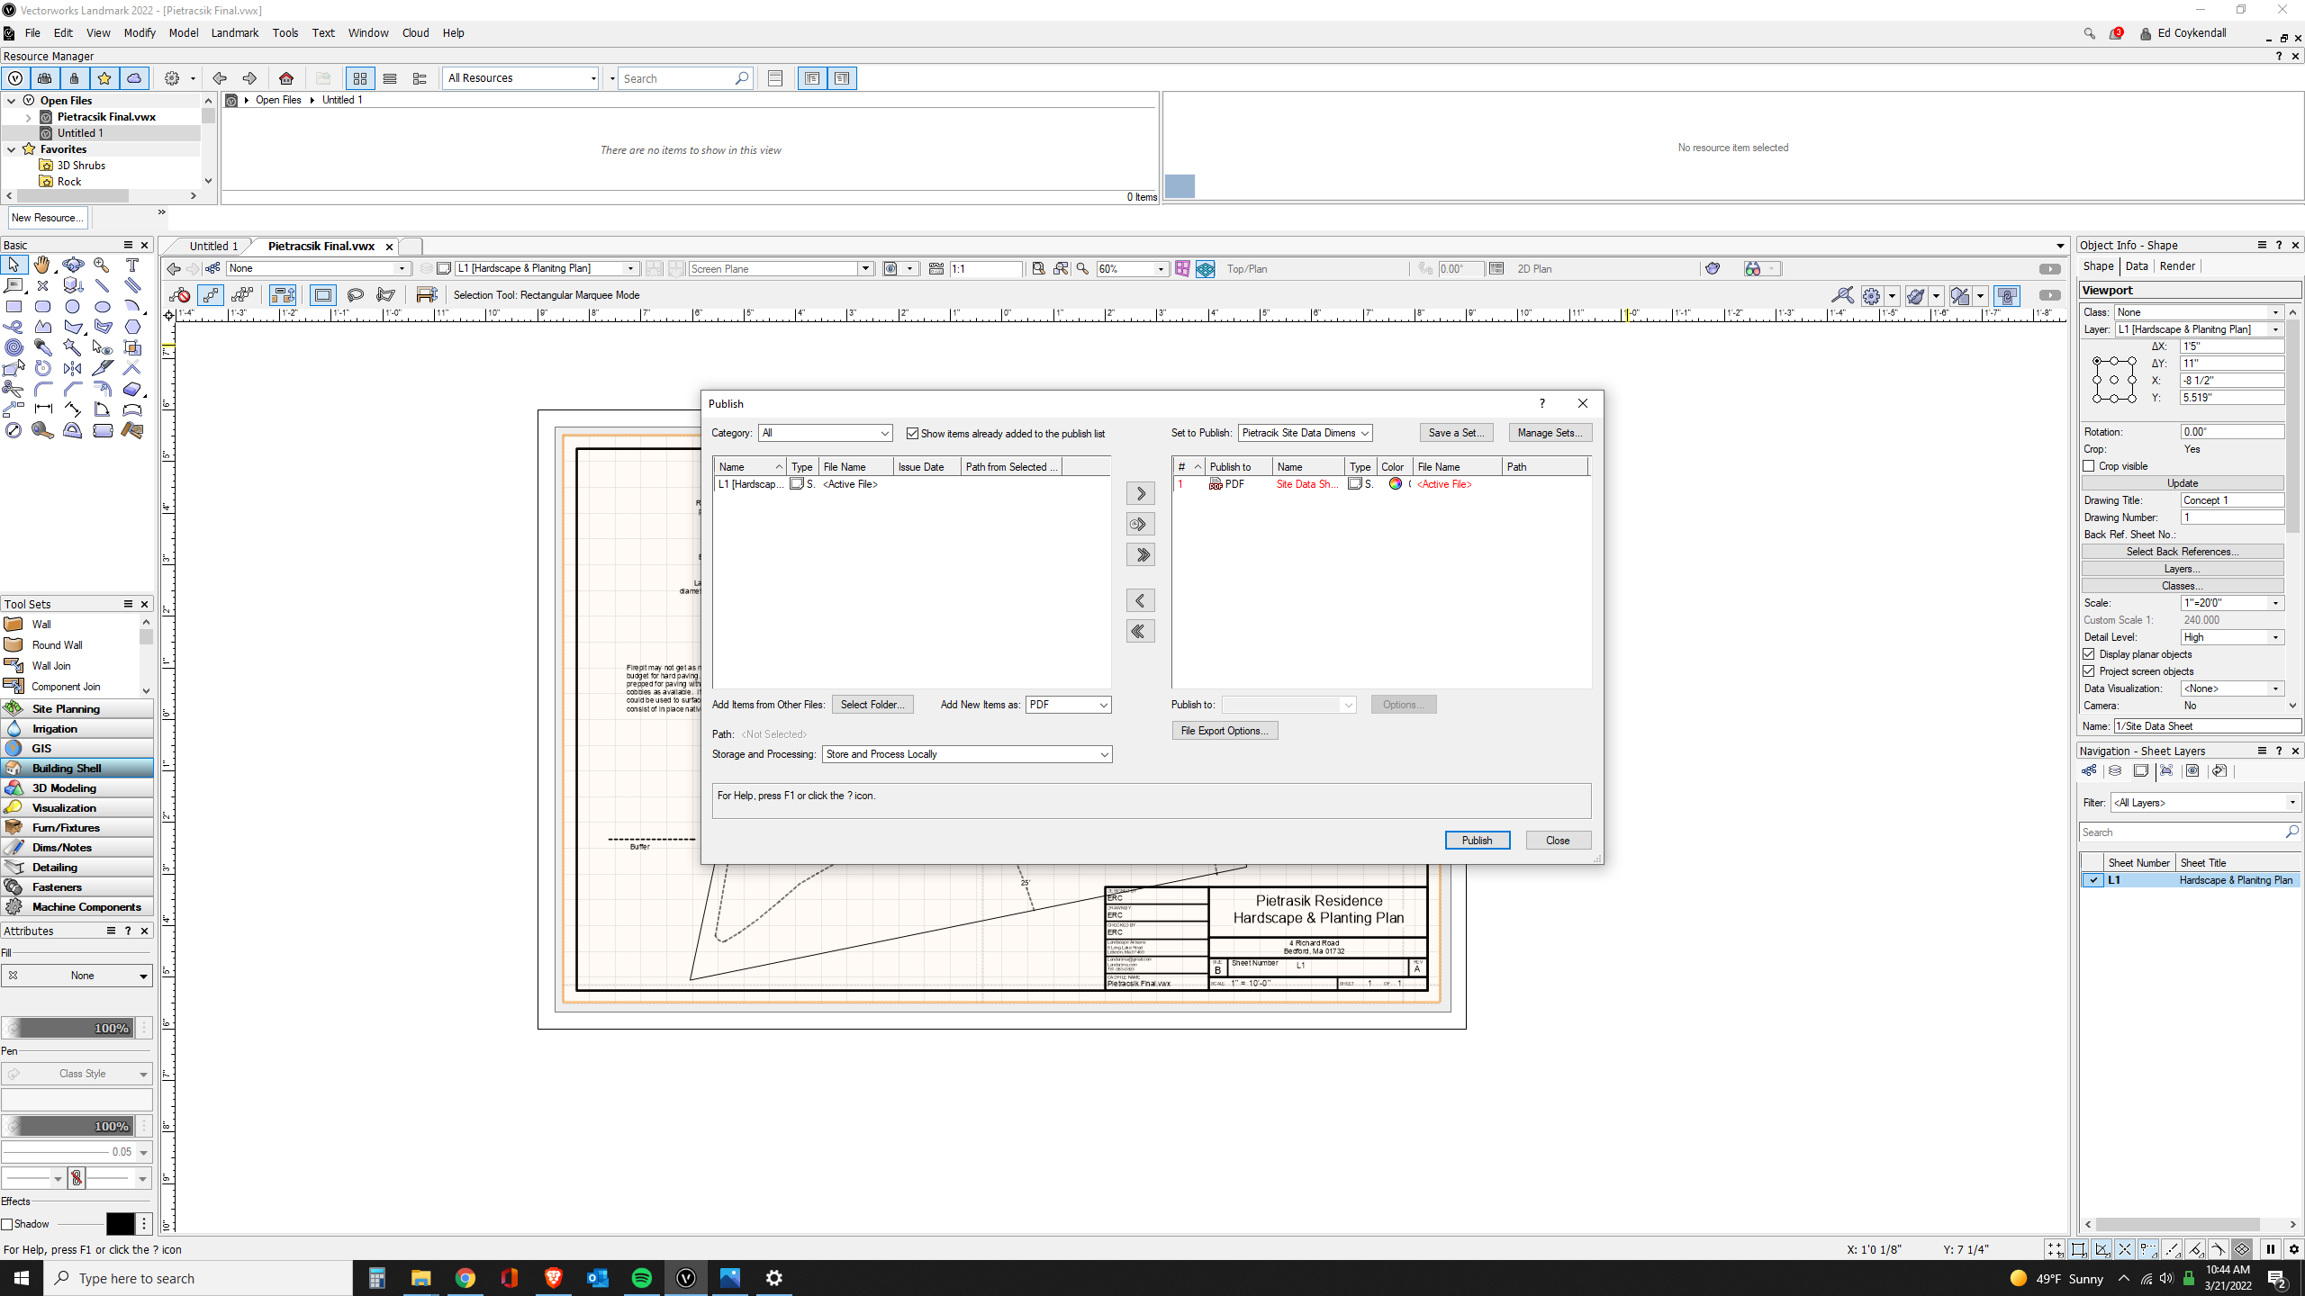Select the Pan hand tool
The height and width of the screenshot is (1296, 2305).
(x=42, y=265)
